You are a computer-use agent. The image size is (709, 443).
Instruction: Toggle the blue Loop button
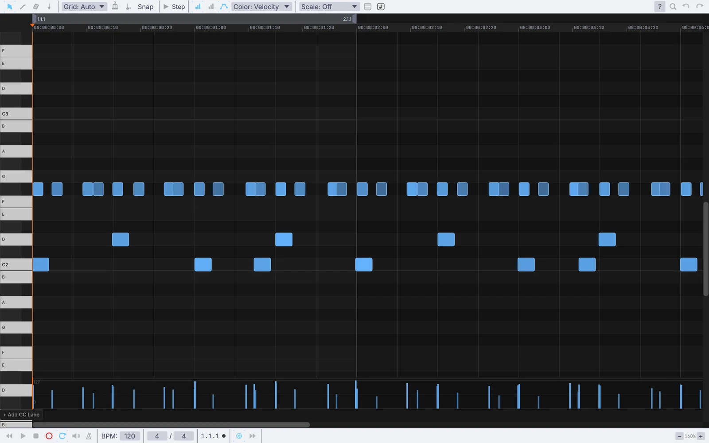[x=62, y=436]
